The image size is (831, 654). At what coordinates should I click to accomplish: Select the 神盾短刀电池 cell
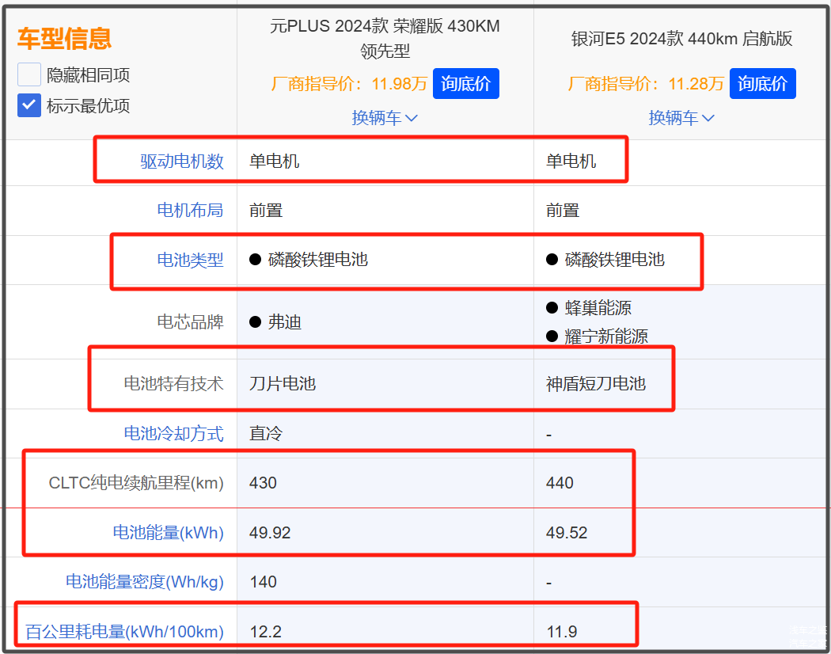click(x=596, y=384)
